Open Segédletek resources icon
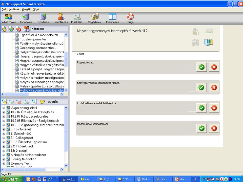The width and height of the screenshot is (243, 182). (95, 17)
